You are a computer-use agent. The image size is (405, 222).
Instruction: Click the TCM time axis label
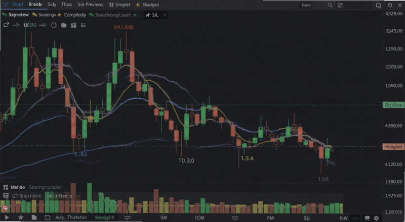pyautogui.click(x=199, y=218)
